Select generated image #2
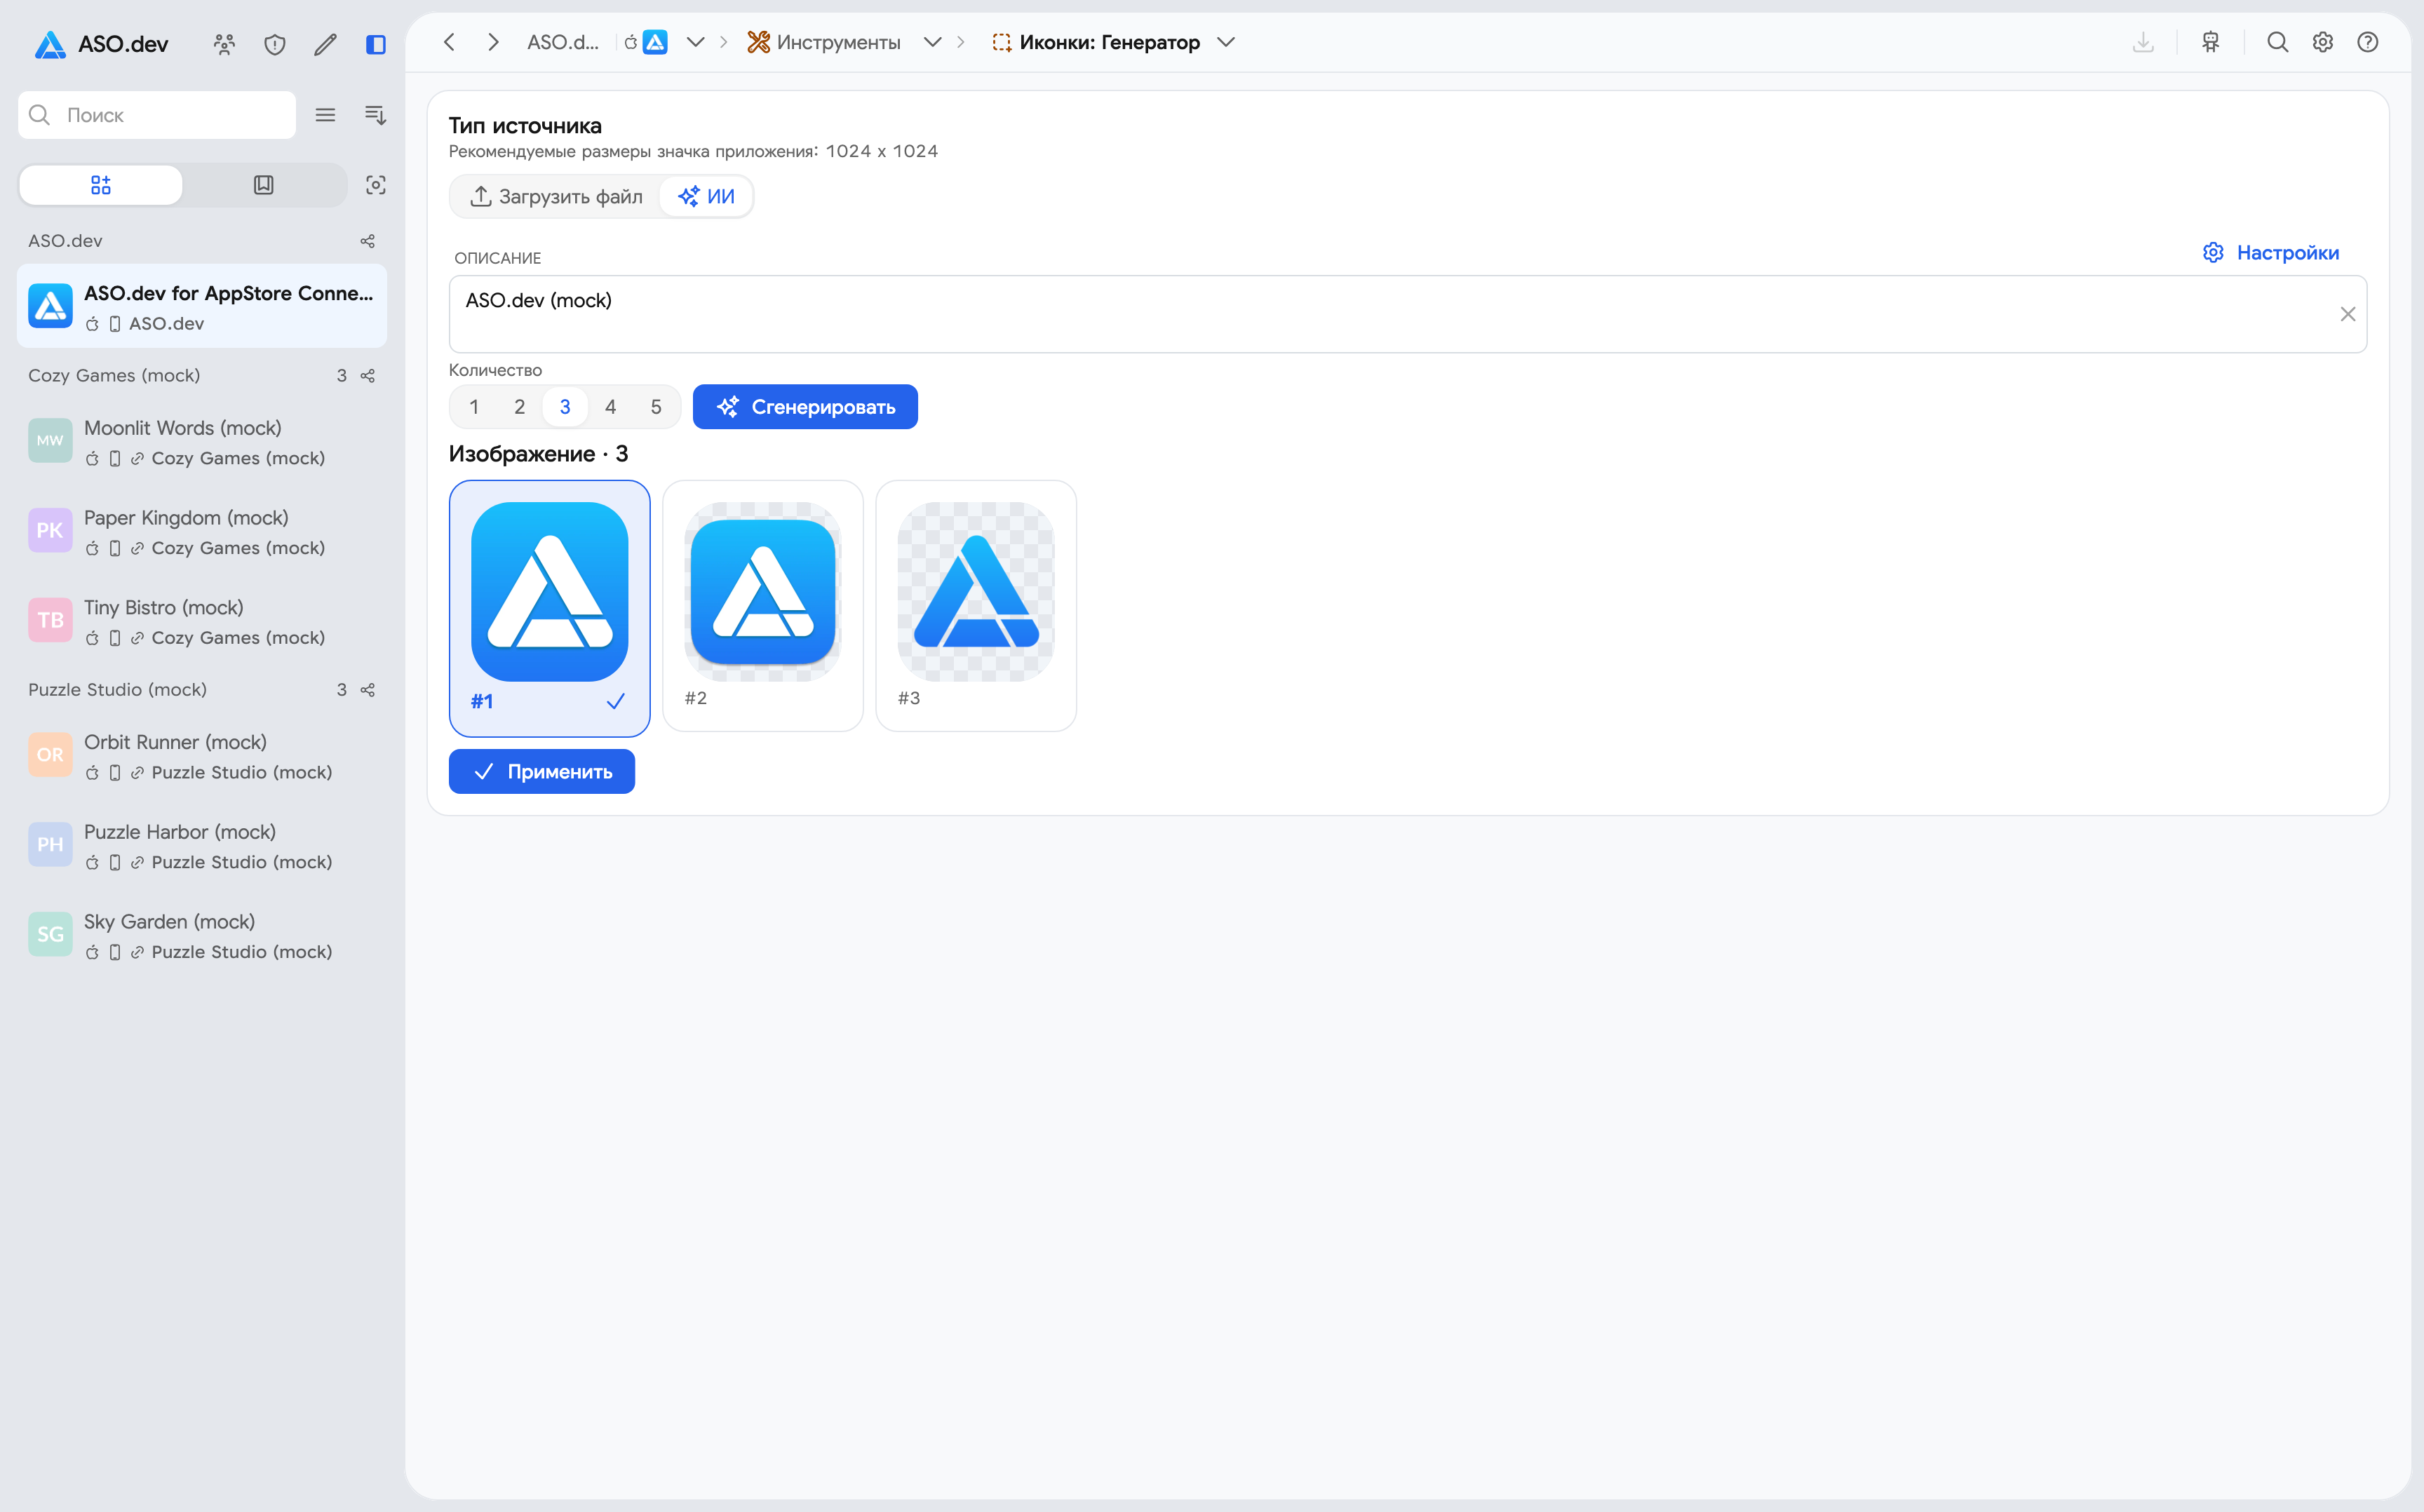Viewport: 2424px width, 1512px height. (x=763, y=606)
